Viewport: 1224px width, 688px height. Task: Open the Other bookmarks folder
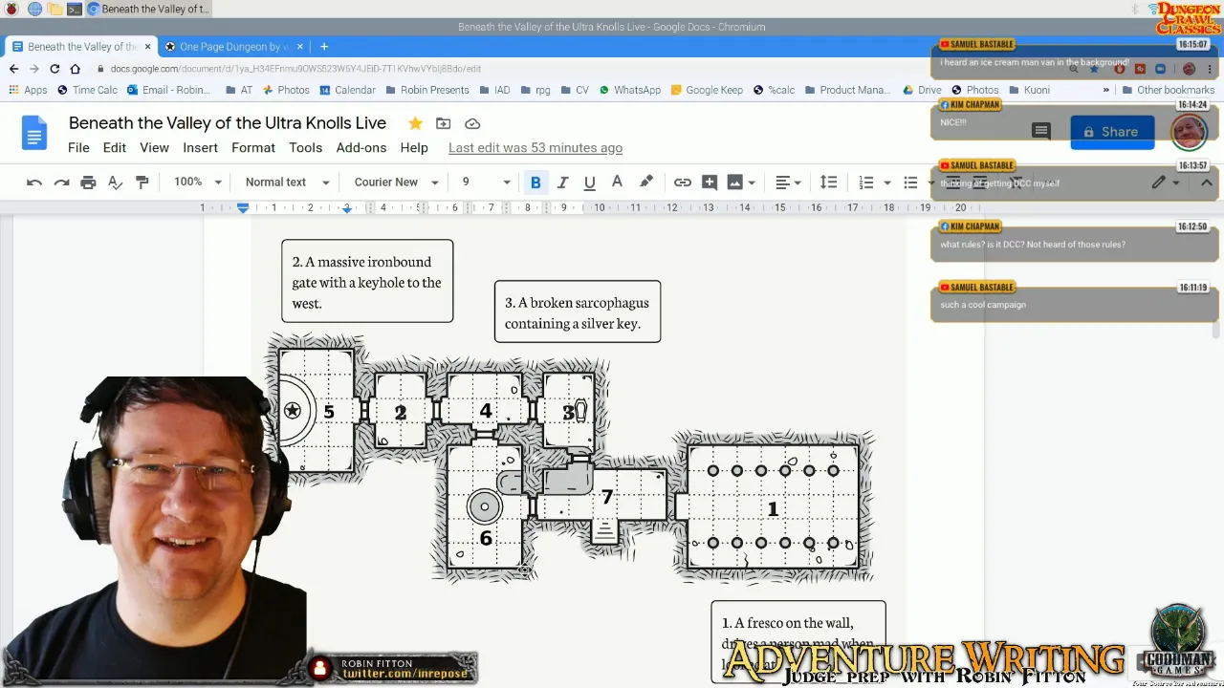click(1166, 90)
